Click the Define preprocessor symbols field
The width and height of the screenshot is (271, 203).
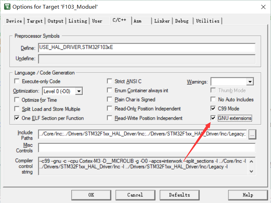tap(147, 48)
